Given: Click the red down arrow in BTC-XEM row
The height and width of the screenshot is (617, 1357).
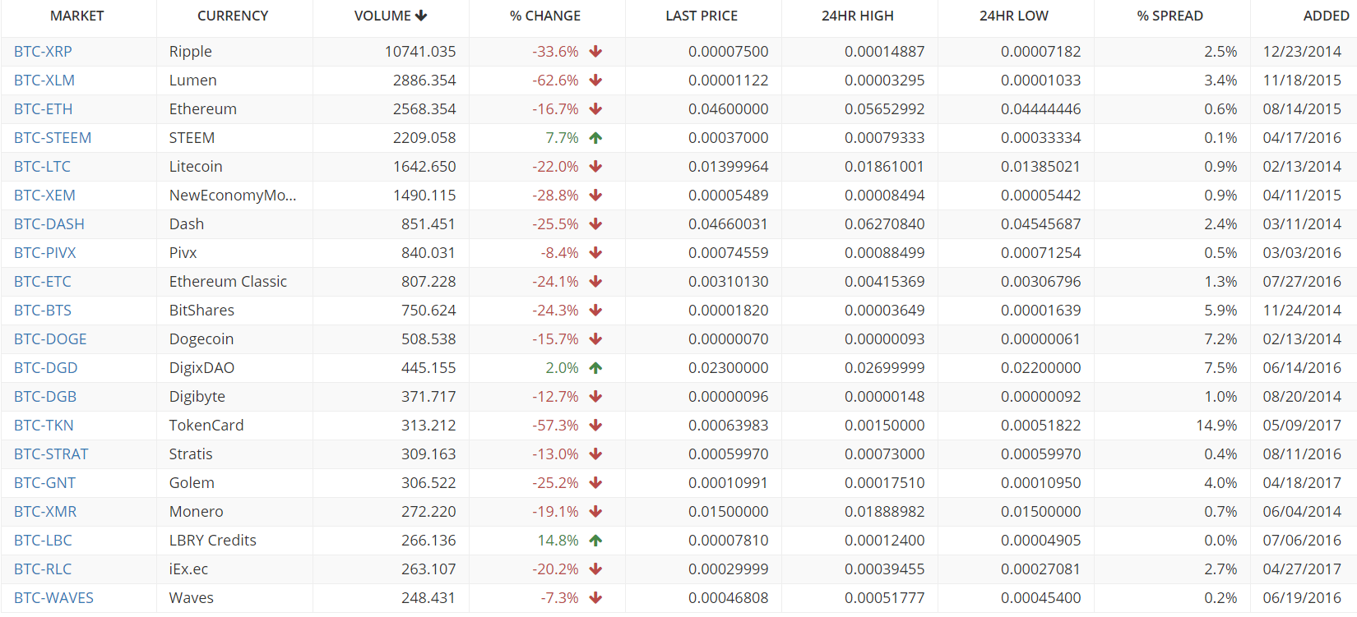Looking at the screenshot, I should pos(595,196).
